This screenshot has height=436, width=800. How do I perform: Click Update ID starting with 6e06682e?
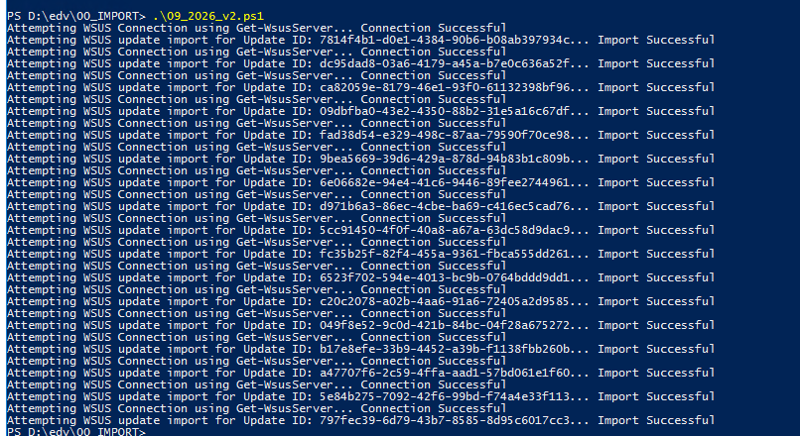pos(445,182)
